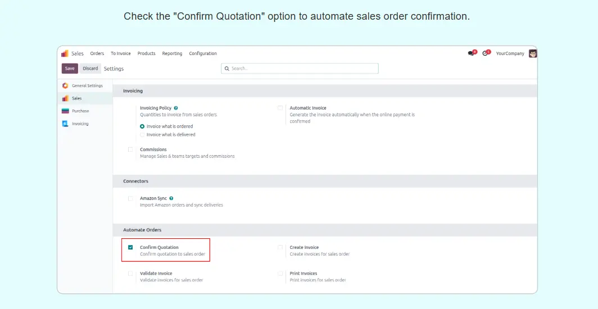This screenshot has height=309, width=598.
Task: Click the Sales app logo icon
Action: (x=65, y=53)
